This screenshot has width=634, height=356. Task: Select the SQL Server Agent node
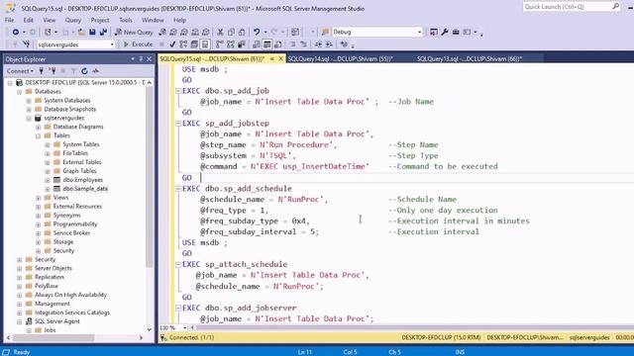57,321
